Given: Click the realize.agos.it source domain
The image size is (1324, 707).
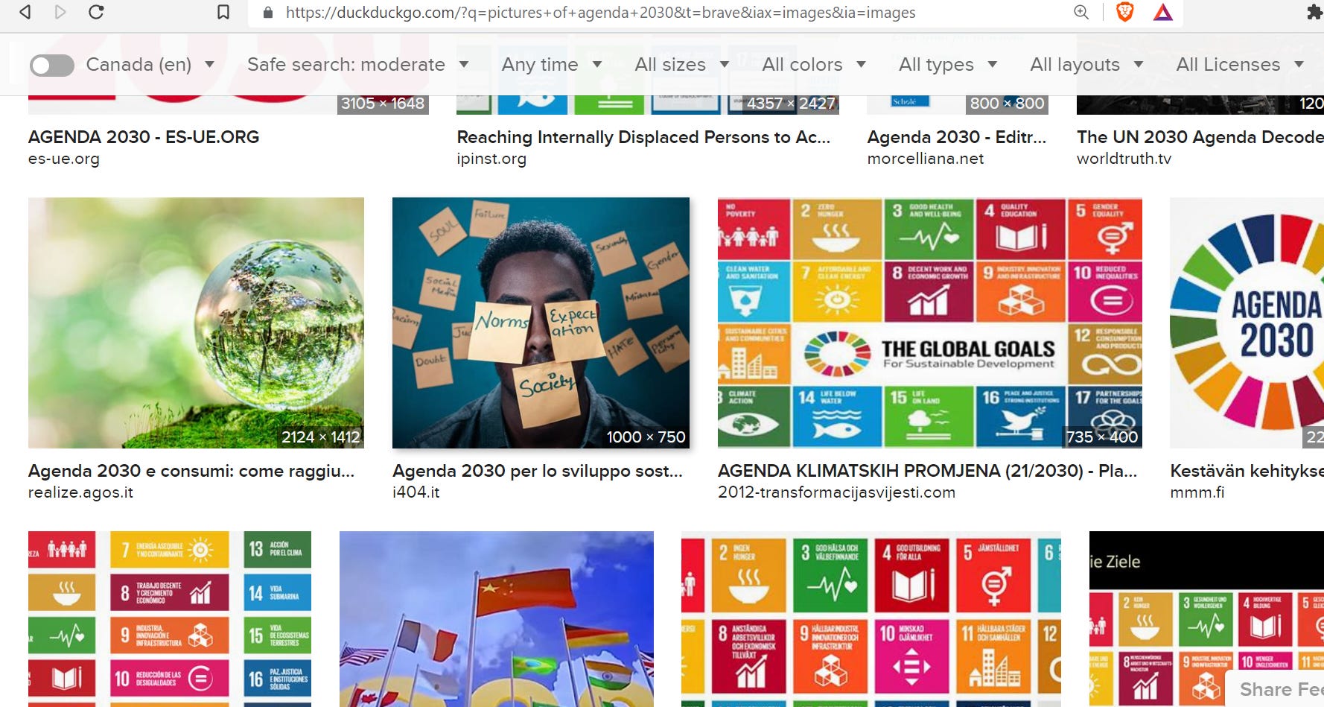Looking at the screenshot, I should pyautogui.click(x=80, y=492).
